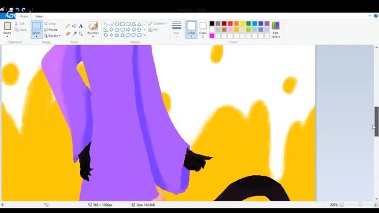
Task: Open the Paint help icon
Action: click(x=376, y=16)
